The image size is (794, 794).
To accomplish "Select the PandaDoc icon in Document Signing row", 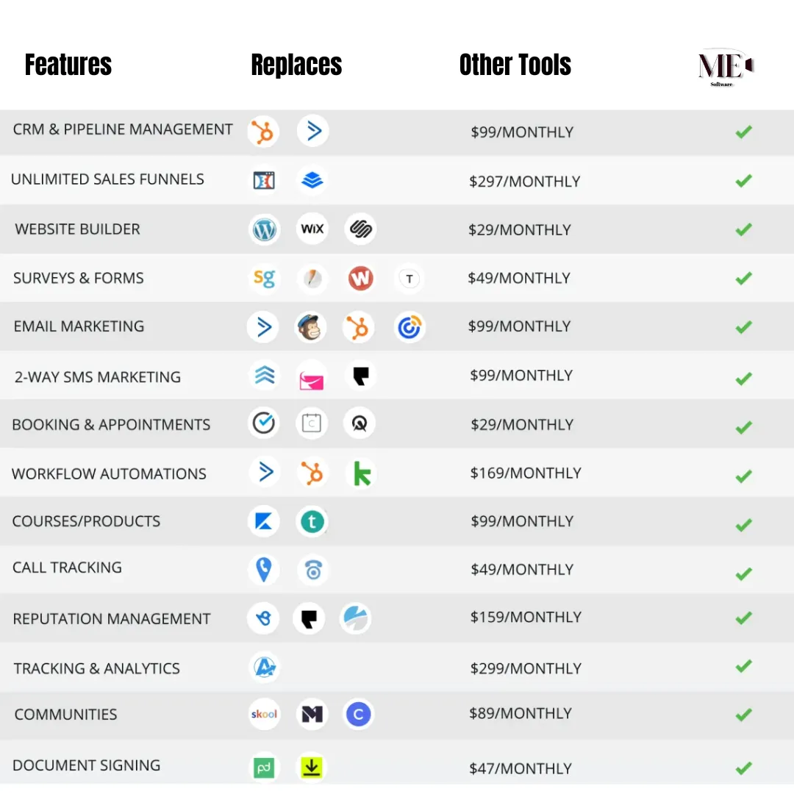I will (264, 768).
